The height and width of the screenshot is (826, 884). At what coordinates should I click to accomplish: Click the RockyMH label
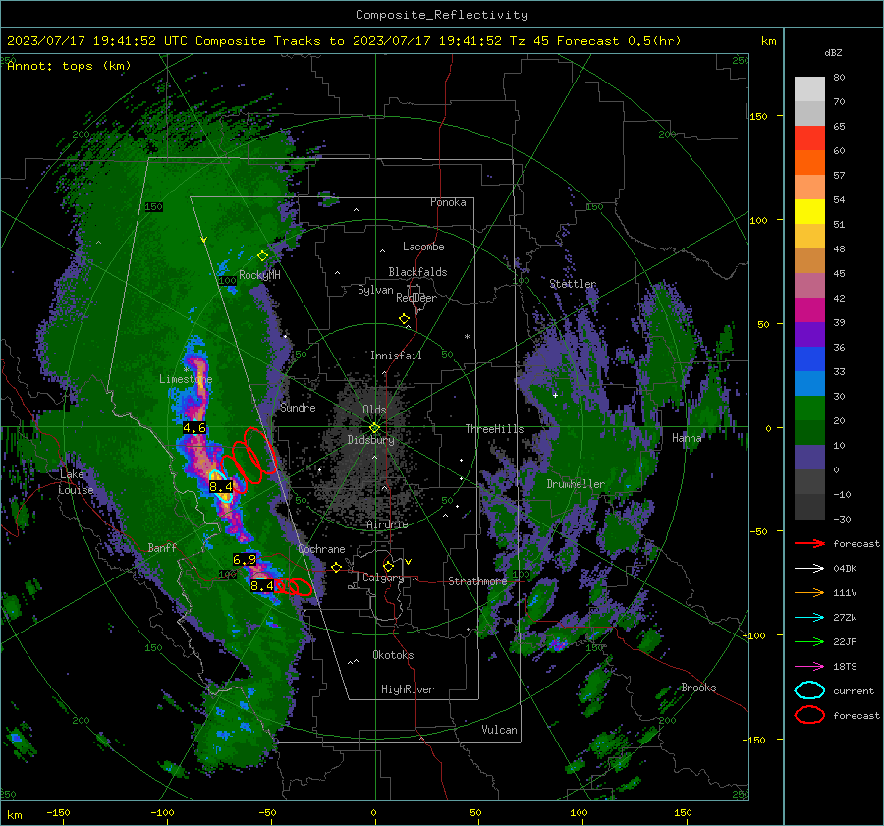click(x=259, y=275)
